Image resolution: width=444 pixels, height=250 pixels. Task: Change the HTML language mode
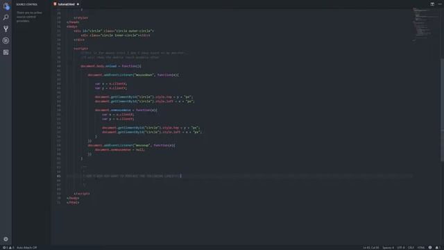[421, 247]
